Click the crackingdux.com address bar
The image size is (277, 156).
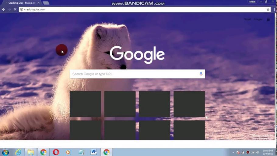point(144,9)
